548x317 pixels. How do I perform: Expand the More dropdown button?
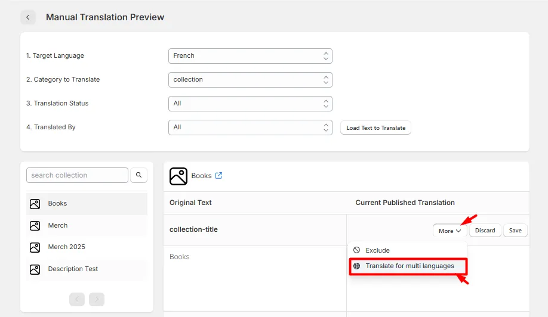point(450,231)
